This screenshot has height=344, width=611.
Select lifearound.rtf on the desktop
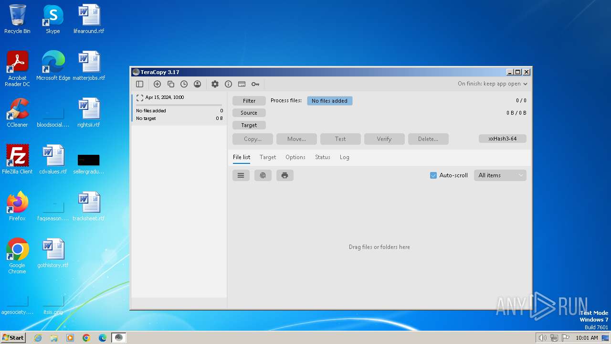point(89,19)
